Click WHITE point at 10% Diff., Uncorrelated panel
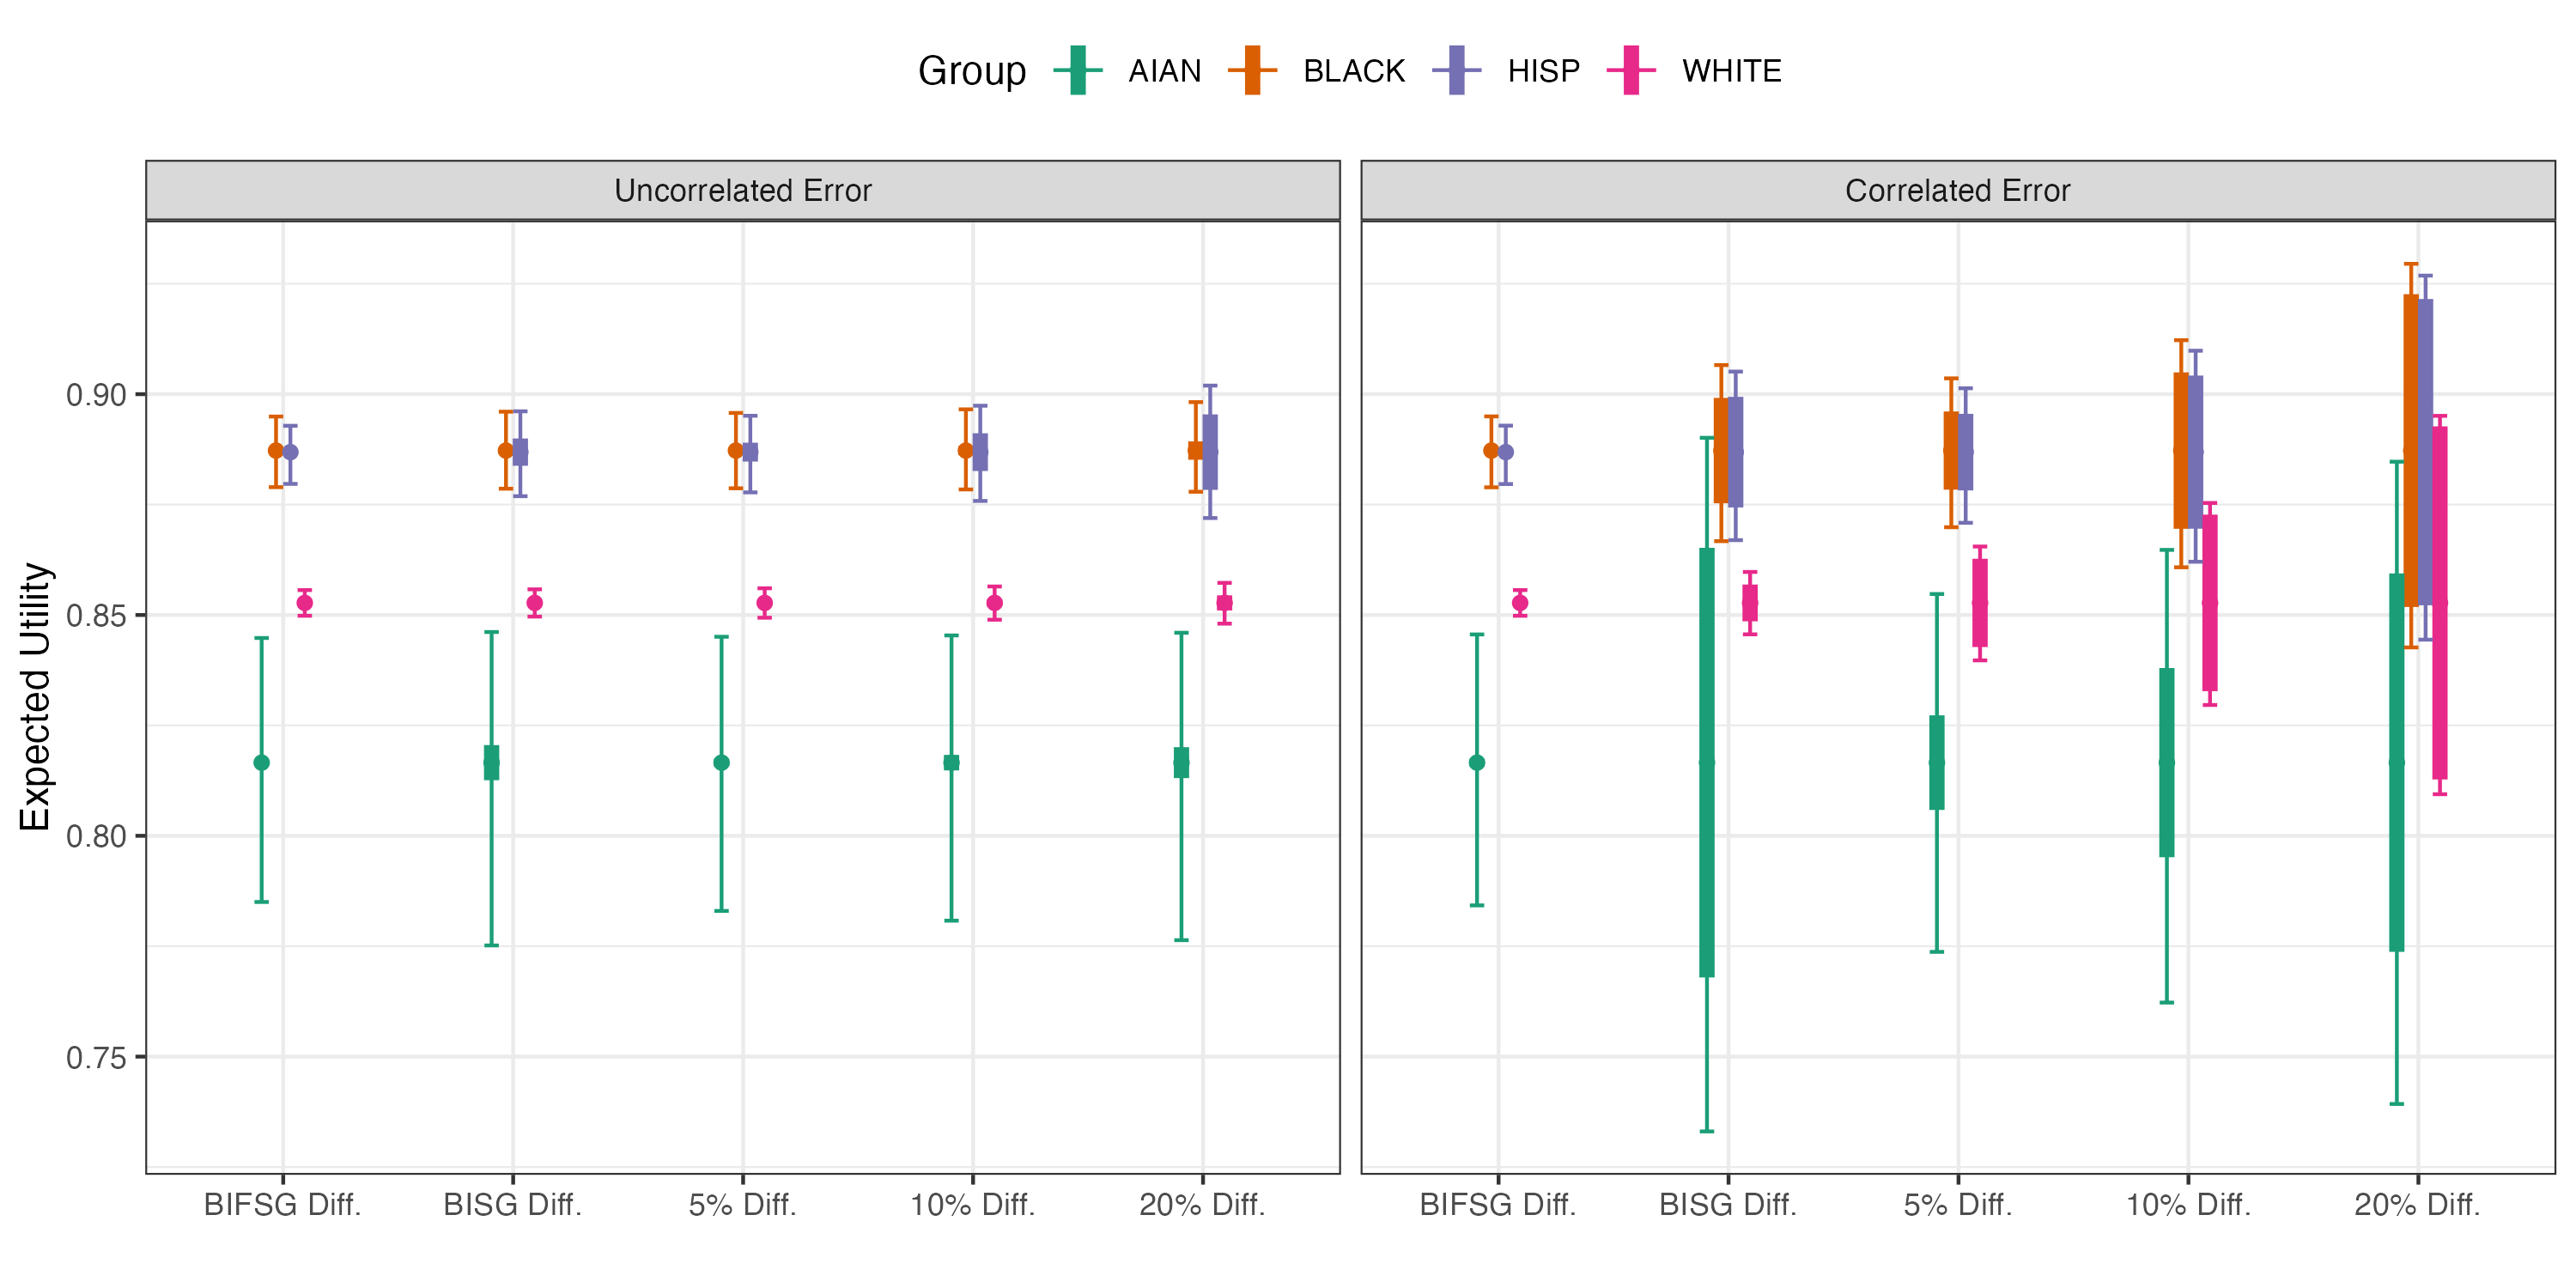This screenshot has width=2576, height=1288. pyautogui.click(x=995, y=603)
